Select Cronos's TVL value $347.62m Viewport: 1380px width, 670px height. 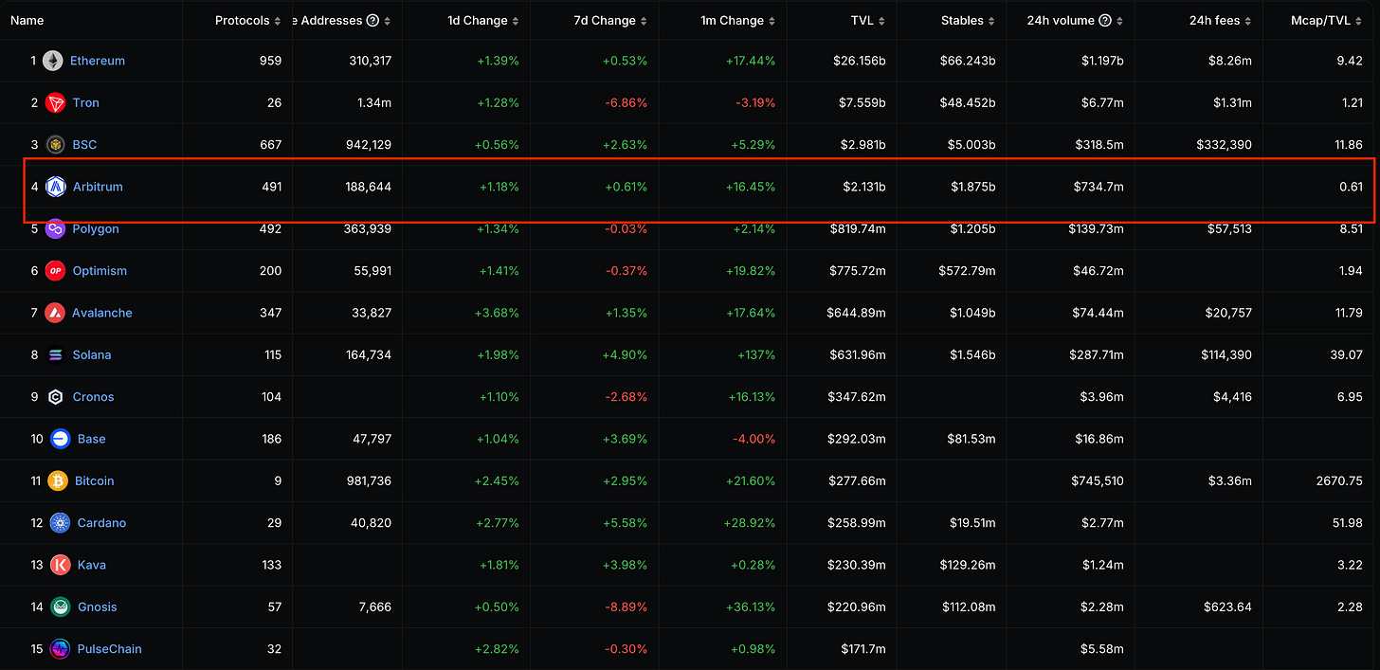pos(855,397)
